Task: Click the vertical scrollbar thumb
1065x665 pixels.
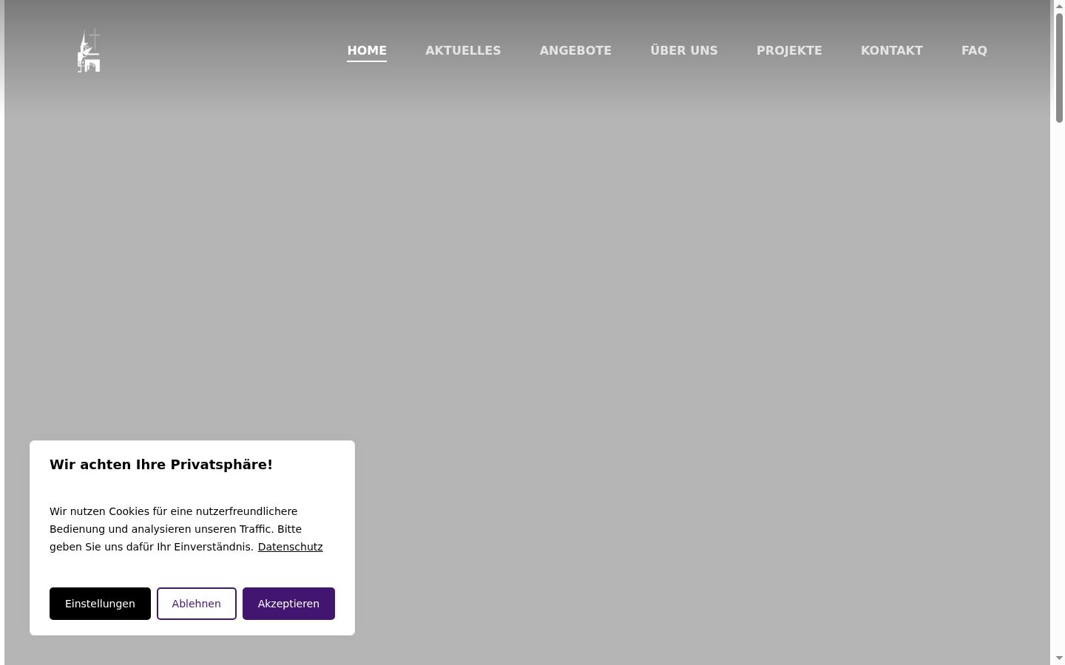Action: 1059,67
